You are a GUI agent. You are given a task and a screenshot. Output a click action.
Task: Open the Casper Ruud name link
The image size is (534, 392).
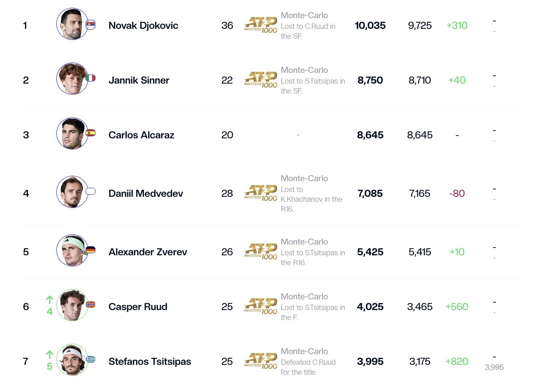(138, 307)
